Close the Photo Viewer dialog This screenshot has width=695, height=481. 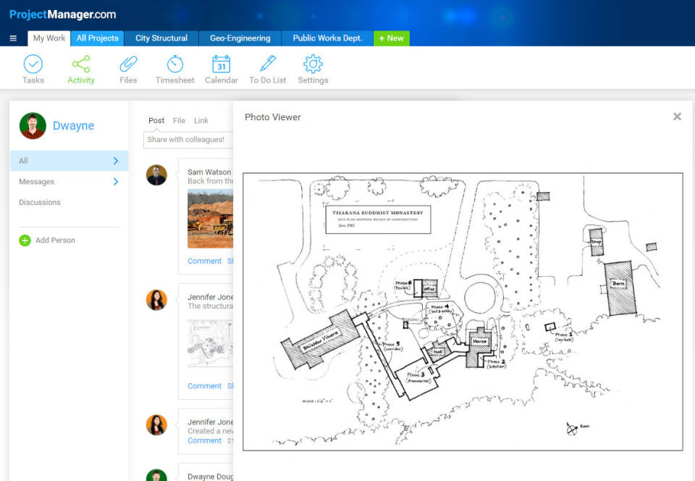point(677,116)
